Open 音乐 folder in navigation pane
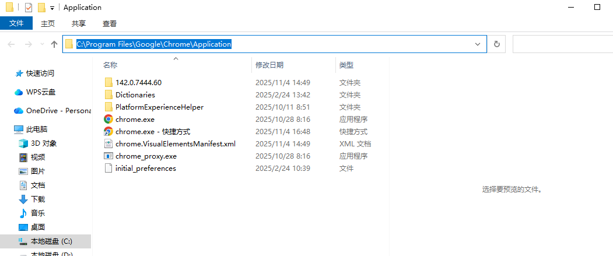This screenshot has height=256, width=613. coord(38,213)
